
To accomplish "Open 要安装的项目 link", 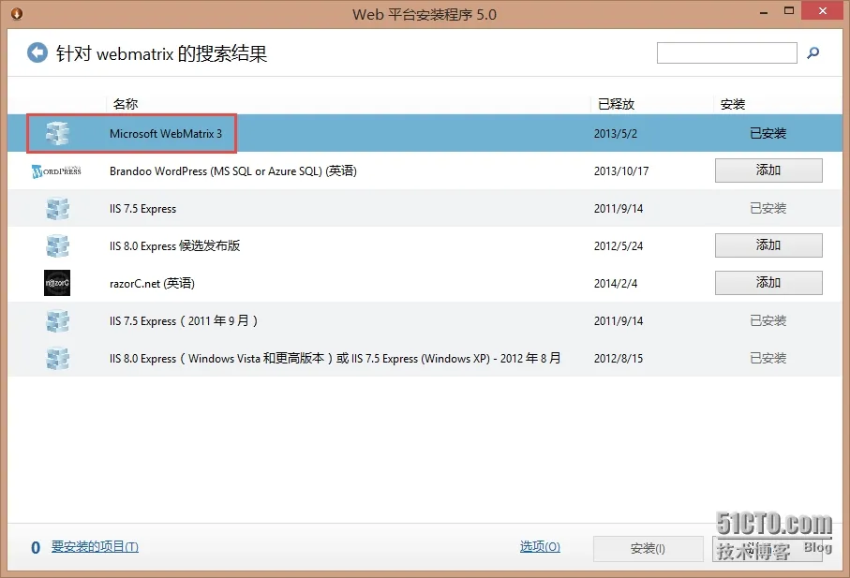I will pyautogui.click(x=95, y=546).
